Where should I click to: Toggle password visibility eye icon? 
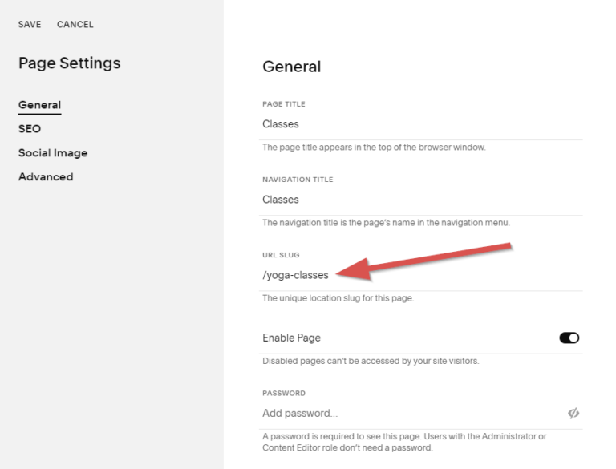pos(573,413)
